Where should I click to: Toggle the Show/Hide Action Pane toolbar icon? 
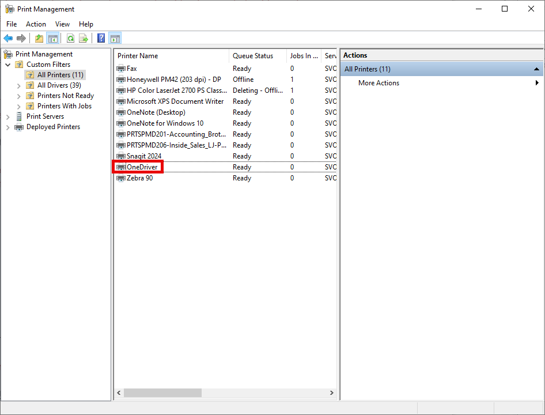coord(115,38)
